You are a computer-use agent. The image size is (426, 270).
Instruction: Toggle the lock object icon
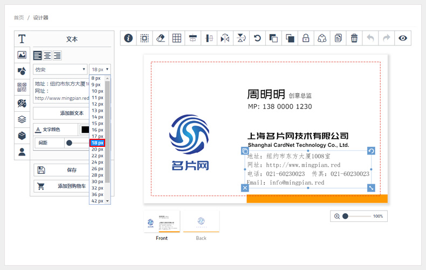tap(306, 38)
